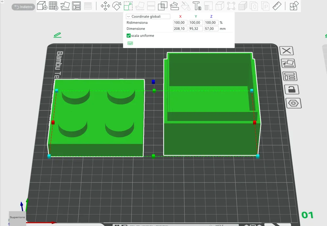Click the X Ridimensiona percentage field
Image resolution: width=327 pixels, height=226 pixels.
click(x=180, y=23)
